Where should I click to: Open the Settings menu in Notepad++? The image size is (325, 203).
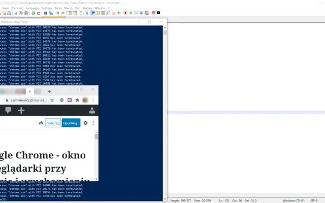(x=47, y=8)
